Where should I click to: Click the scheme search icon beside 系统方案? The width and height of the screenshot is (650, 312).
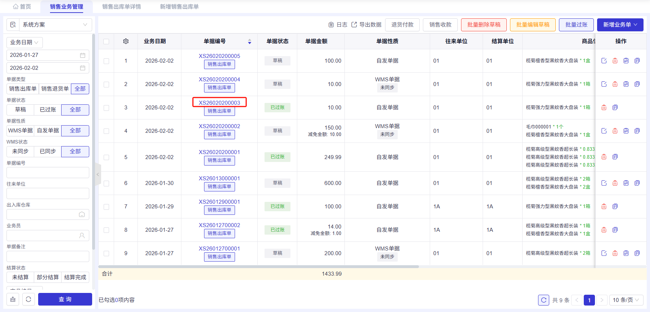tap(13, 25)
